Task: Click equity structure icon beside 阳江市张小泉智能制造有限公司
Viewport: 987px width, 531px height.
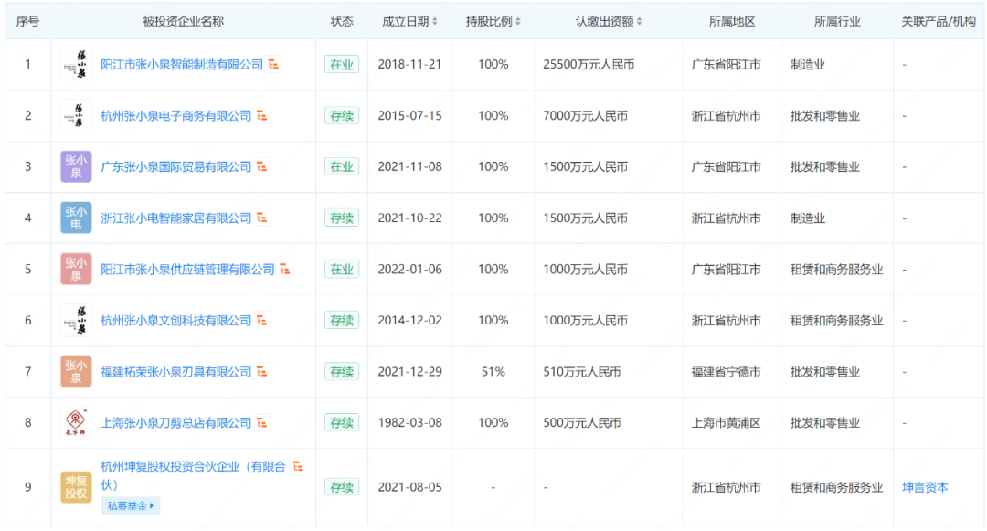Action: (273, 65)
